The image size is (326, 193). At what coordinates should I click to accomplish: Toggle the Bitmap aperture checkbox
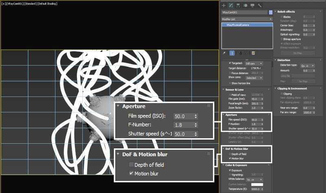pyautogui.click(x=281, y=39)
